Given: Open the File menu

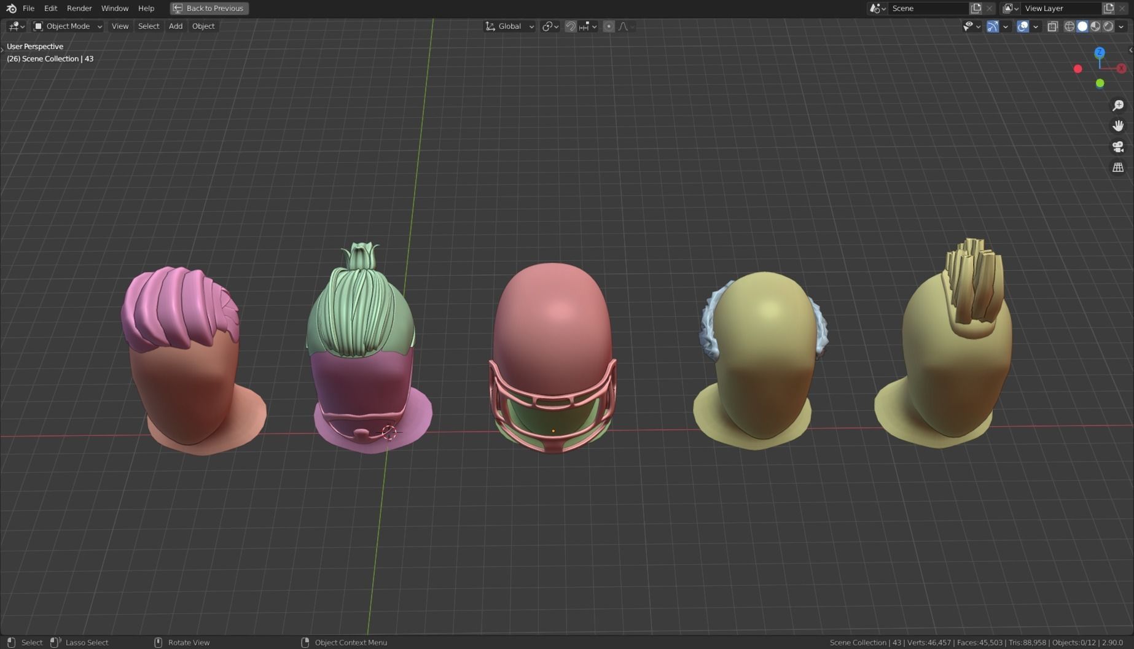Looking at the screenshot, I should coord(28,8).
